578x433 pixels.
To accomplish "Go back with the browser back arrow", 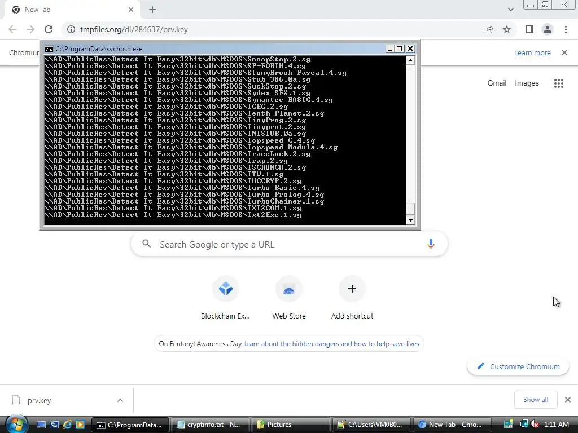I will coord(12,29).
